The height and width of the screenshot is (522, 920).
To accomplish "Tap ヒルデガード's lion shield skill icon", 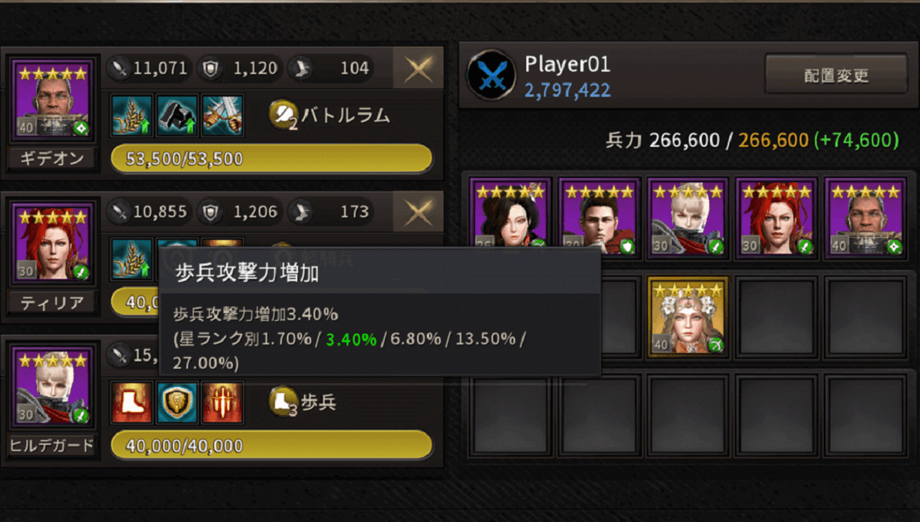I will (x=176, y=402).
